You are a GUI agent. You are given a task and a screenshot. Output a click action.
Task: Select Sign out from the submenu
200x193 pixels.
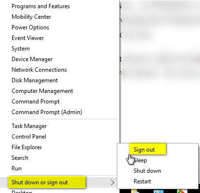144,150
